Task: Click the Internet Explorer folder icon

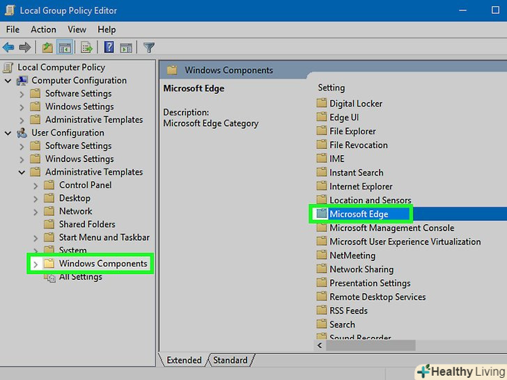Action: (322, 186)
